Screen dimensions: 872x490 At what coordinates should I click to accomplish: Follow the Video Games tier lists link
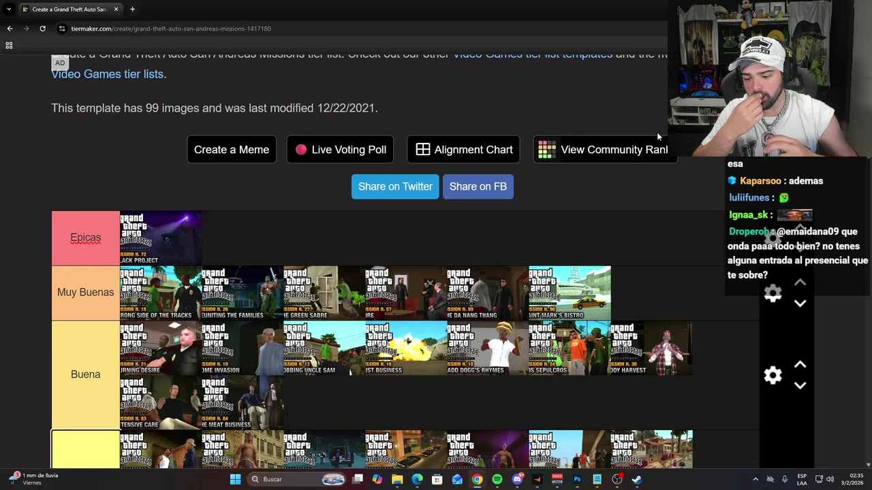coord(107,73)
